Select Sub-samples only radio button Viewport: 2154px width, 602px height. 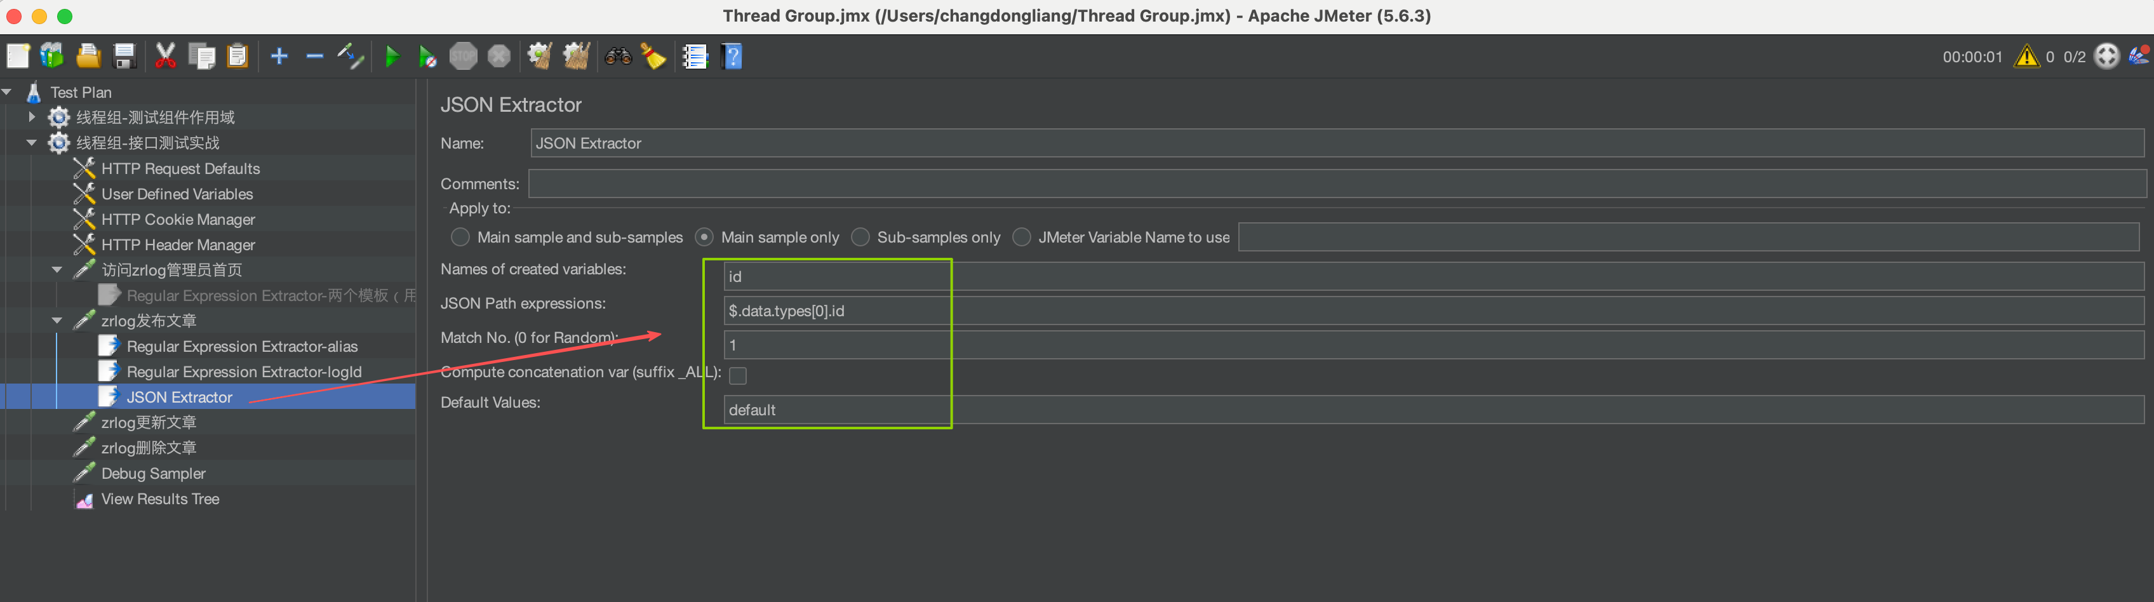coord(860,237)
